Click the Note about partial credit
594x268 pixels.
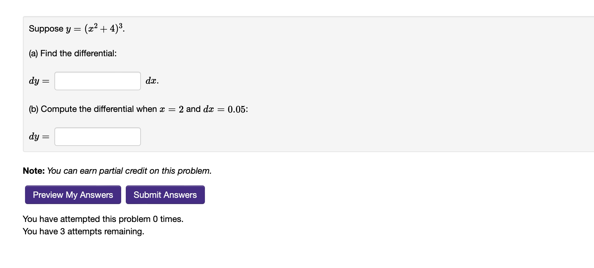[x=117, y=171]
